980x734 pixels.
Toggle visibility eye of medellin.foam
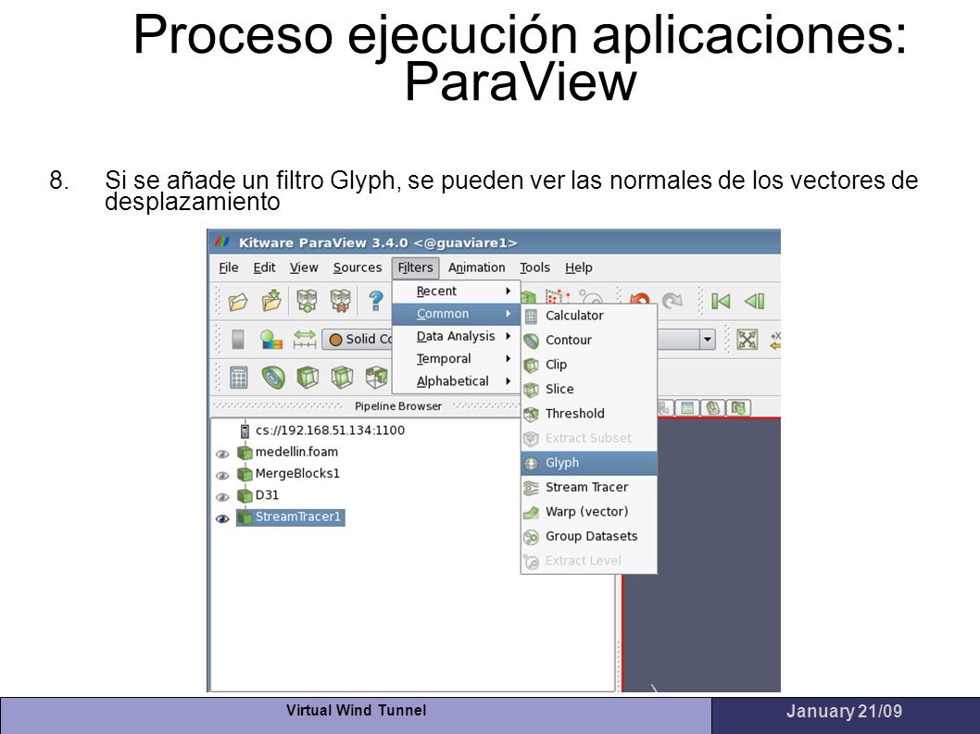click(x=222, y=454)
